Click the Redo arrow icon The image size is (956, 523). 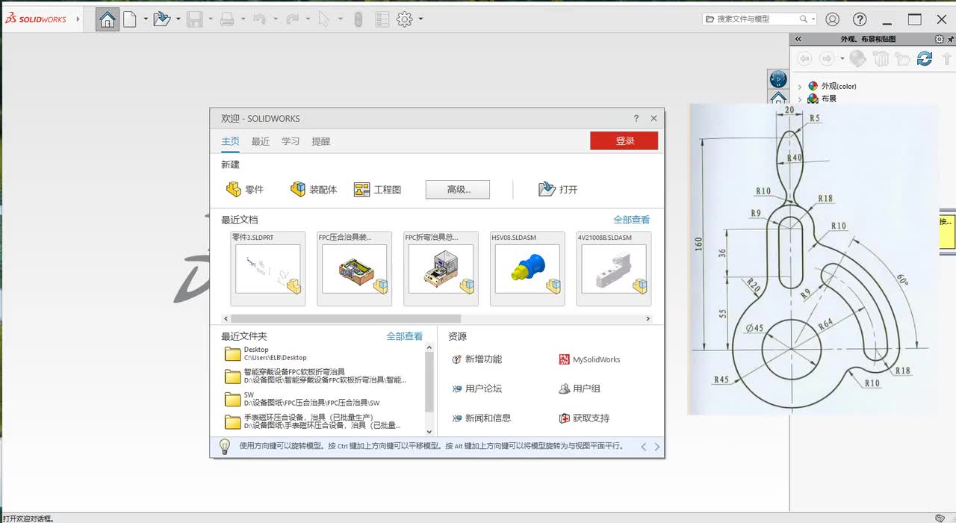coord(293,19)
